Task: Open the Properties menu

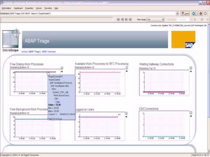Action: click(x=29, y=8)
